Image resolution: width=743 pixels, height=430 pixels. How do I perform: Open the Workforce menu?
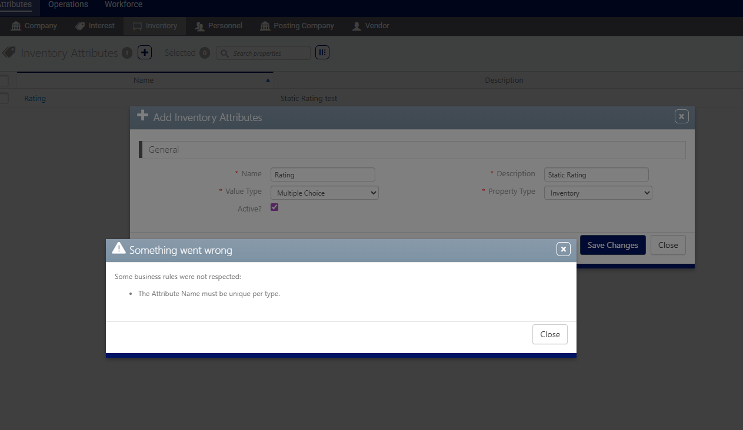[124, 5]
